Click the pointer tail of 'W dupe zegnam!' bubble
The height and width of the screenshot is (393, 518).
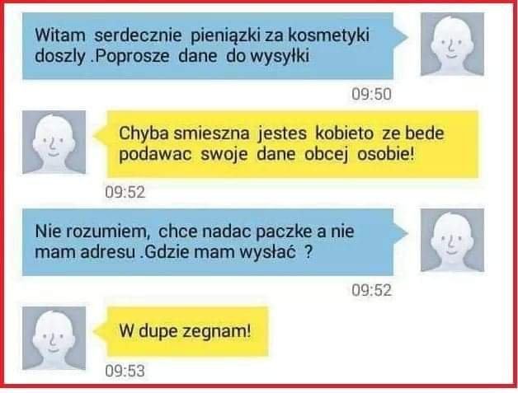(100, 331)
